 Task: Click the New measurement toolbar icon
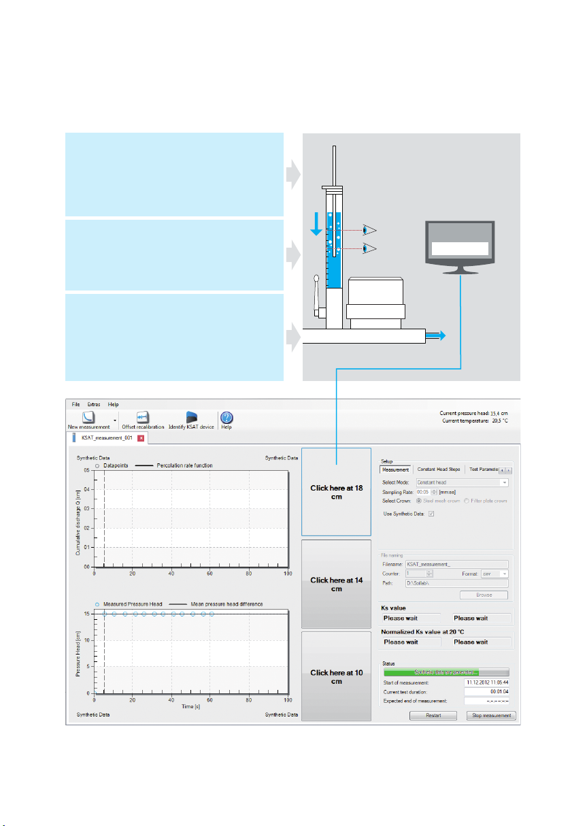tap(88, 417)
